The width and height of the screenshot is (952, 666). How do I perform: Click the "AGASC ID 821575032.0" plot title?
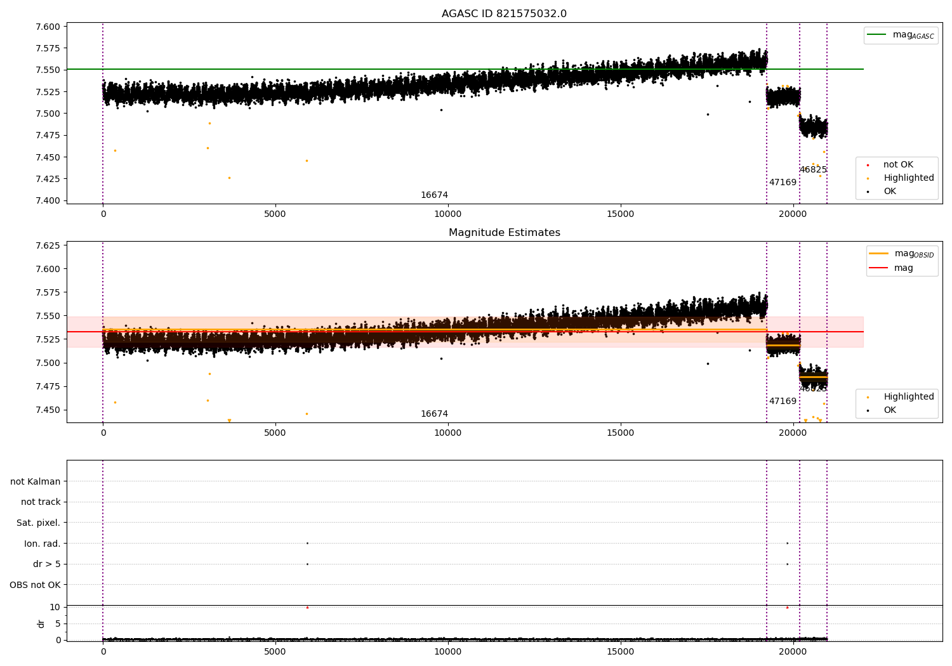504,14
